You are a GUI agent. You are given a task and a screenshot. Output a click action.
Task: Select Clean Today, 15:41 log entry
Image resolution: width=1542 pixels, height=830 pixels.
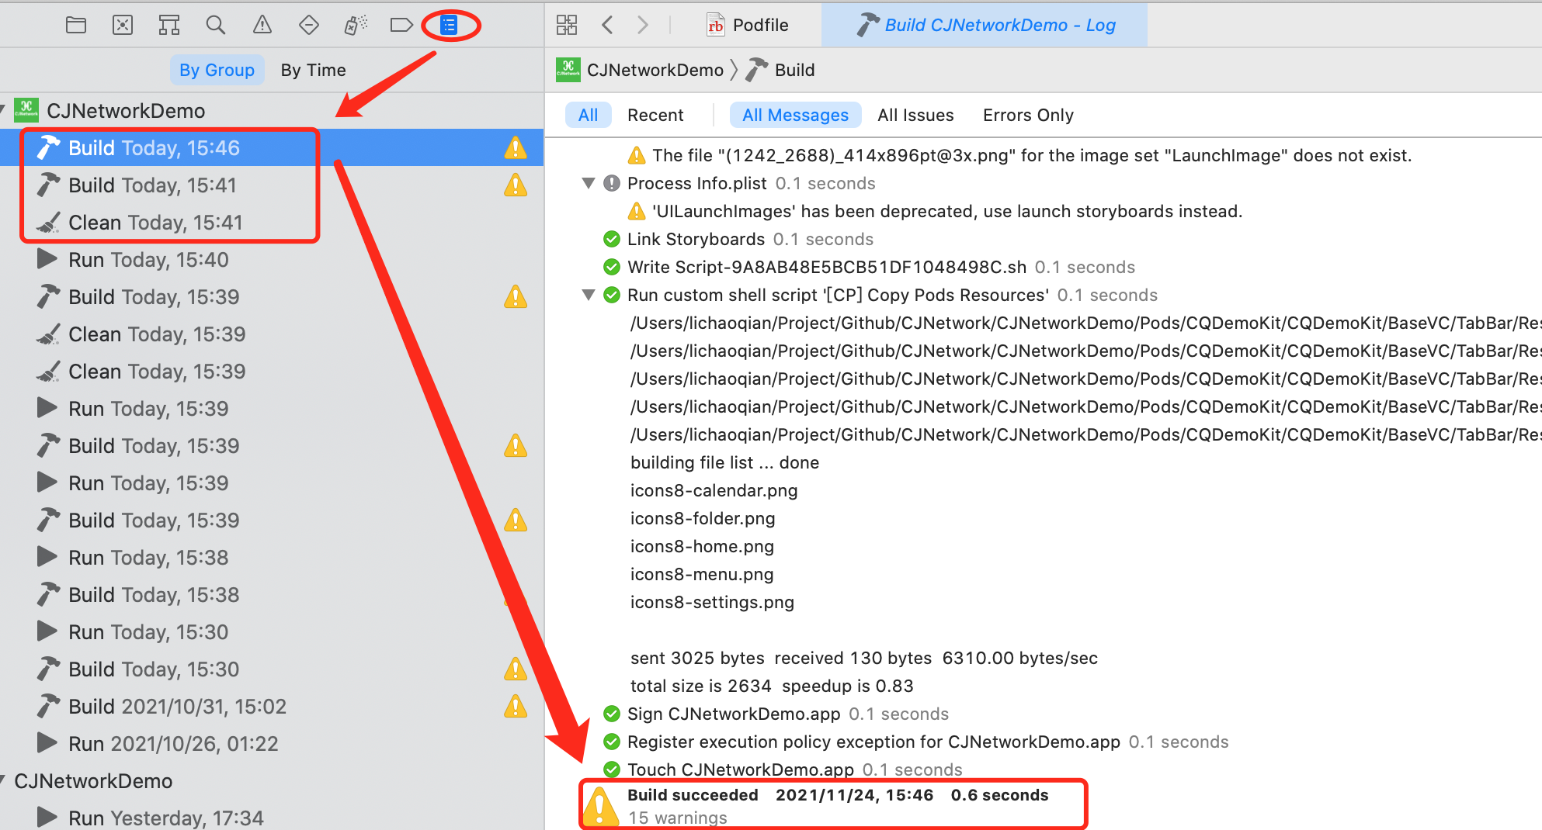[x=272, y=222]
